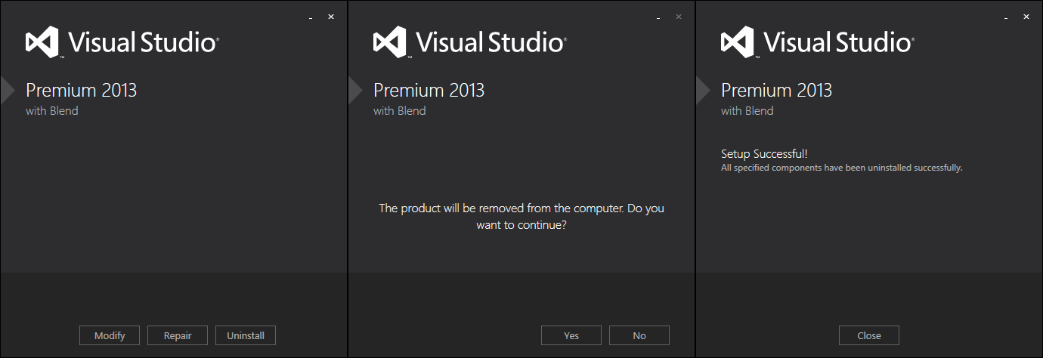The width and height of the screenshot is (1043, 358).
Task: Click the gray triangle marker in the Modify/Repair dialog
Action: [7, 90]
